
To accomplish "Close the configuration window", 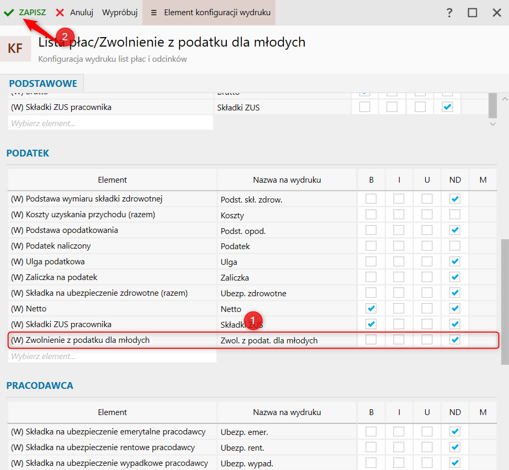I will tap(496, 13).
